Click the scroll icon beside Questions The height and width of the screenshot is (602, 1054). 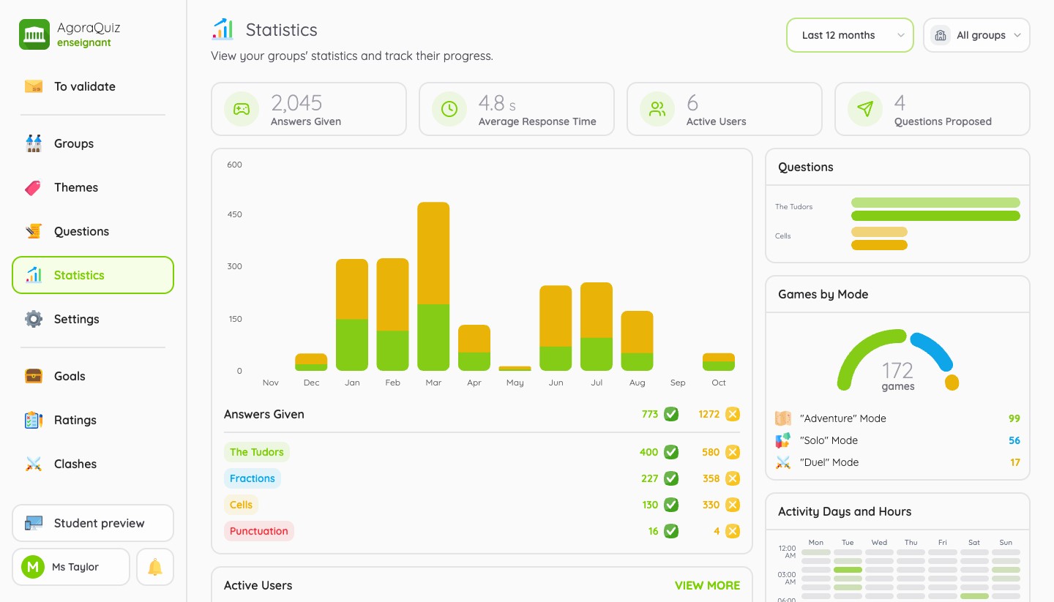[x=34, y=231]
